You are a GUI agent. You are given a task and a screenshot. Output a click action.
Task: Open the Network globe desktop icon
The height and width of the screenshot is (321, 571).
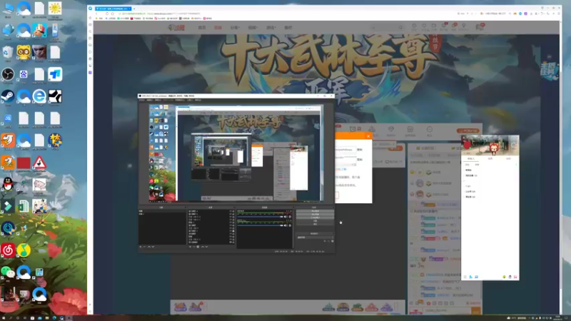[x=8, y=31]
